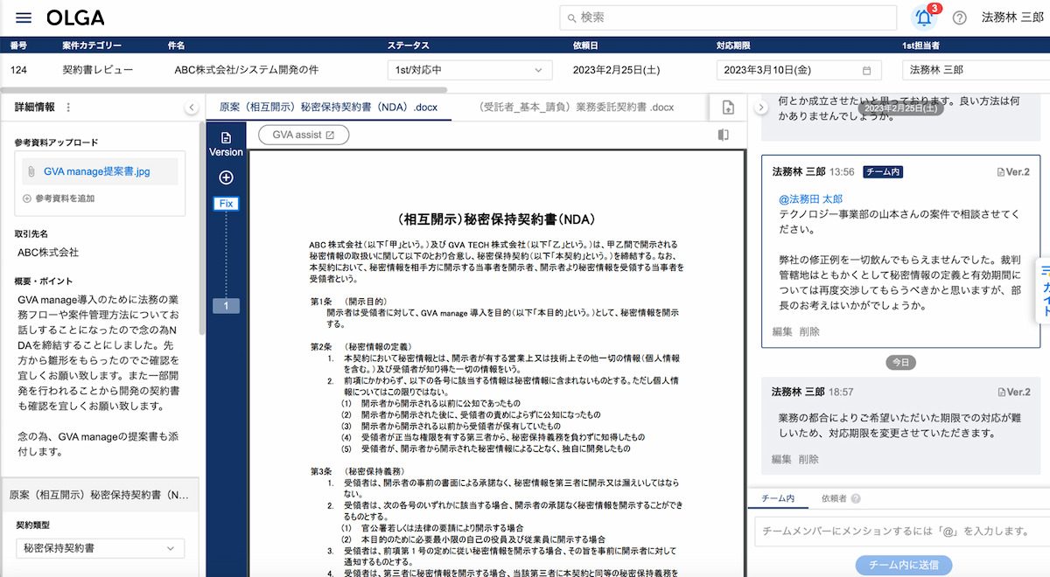Switch to the NDA .docx tab
Image resolution: width=1050 pixels, height=577 pixels.
(x=328, y=108)
